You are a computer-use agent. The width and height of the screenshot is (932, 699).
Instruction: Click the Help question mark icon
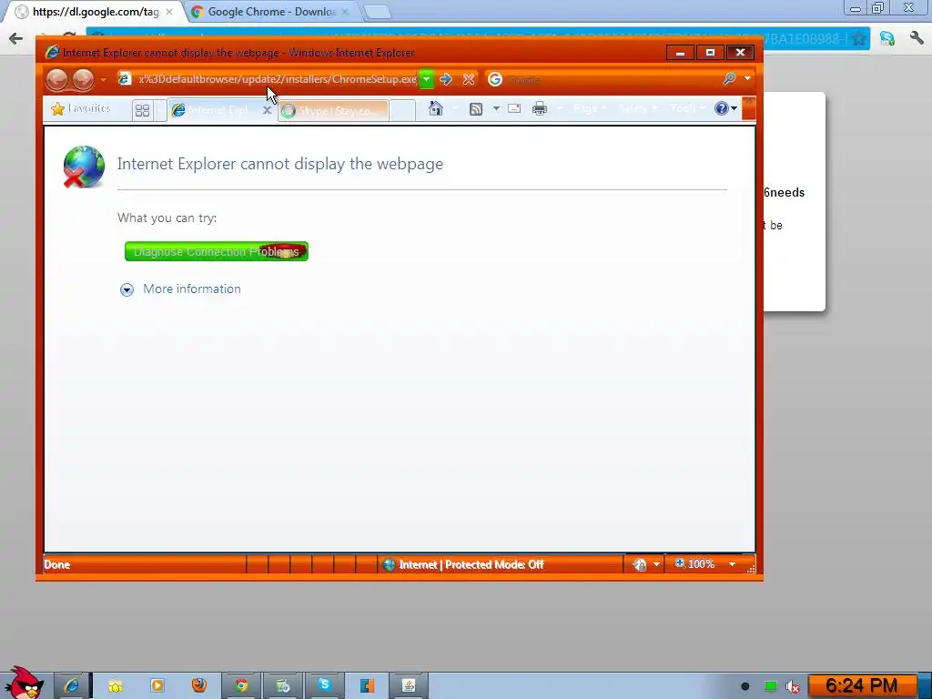point(722,109)
